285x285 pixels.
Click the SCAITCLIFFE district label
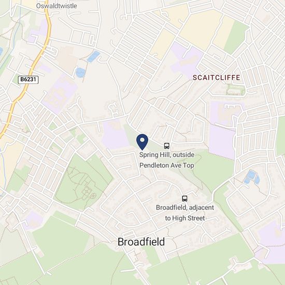pyautogui.click(x=216, y=78)
